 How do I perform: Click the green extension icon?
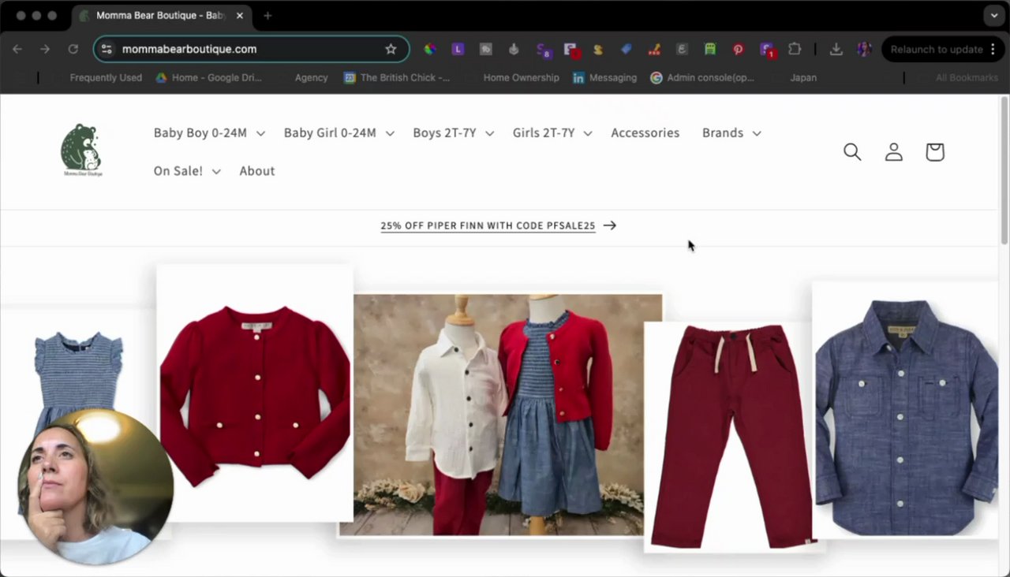710,49
